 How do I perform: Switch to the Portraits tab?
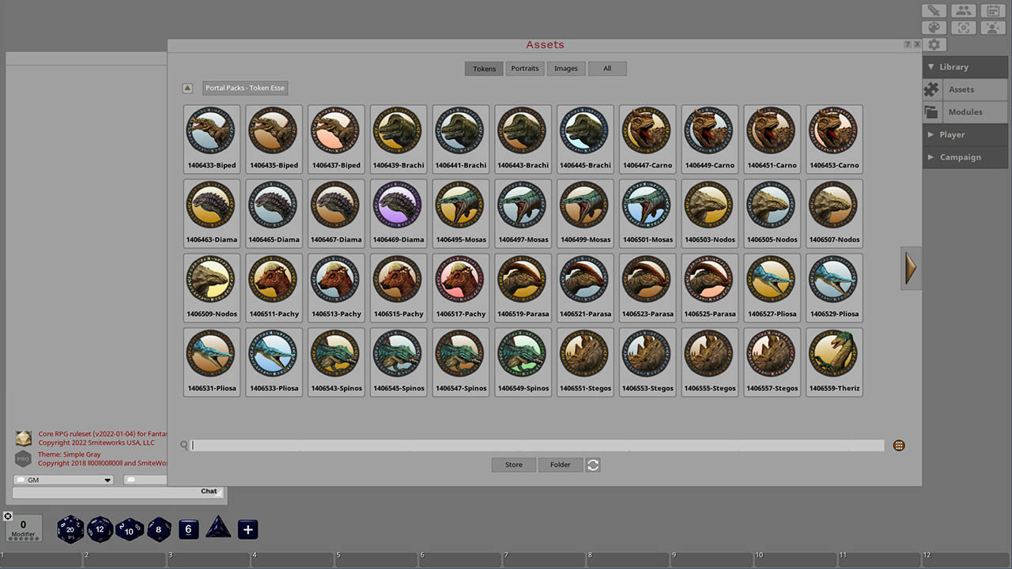tap(525, 69)
